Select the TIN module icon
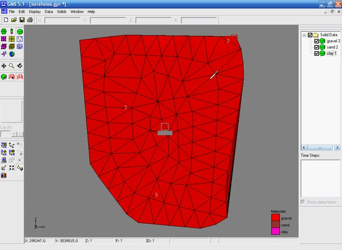The width and height of the screenshot is (342, 250). [4, 32]
